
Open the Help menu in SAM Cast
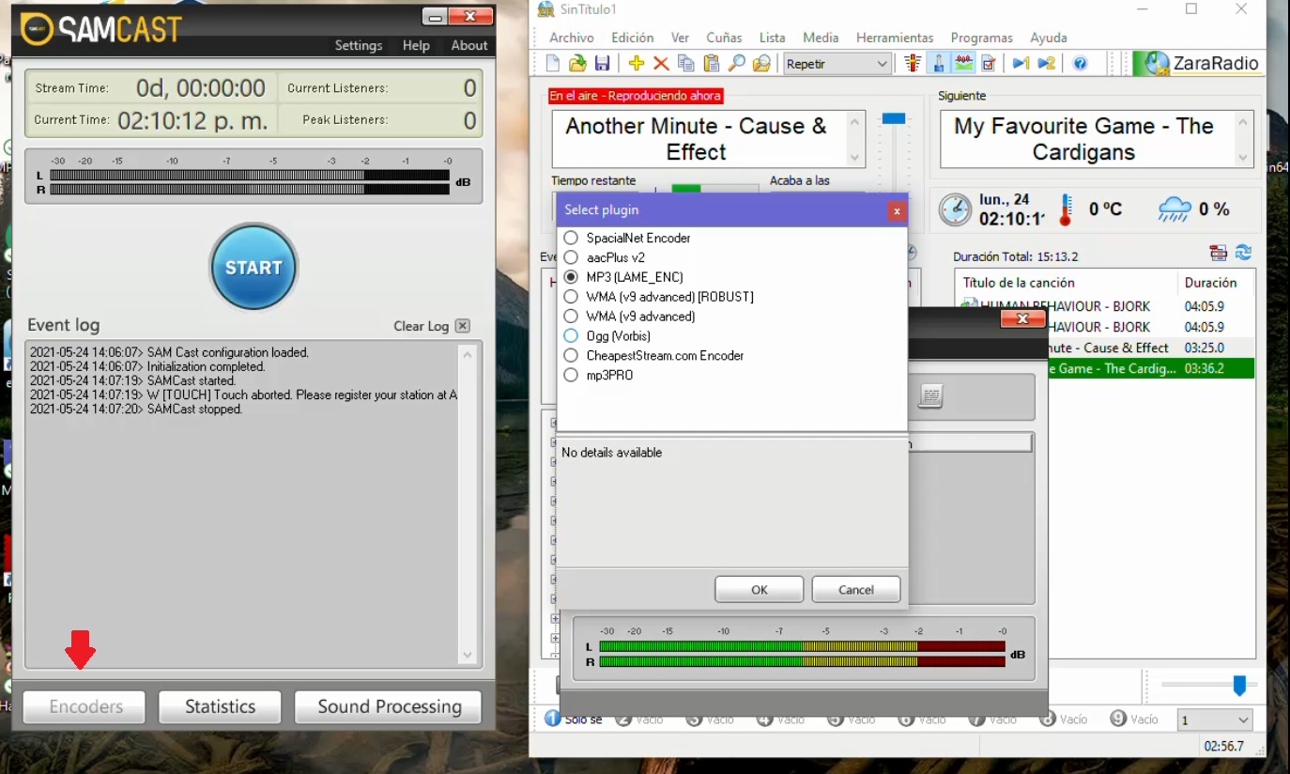pyautogui.click(x=416, y=45)
